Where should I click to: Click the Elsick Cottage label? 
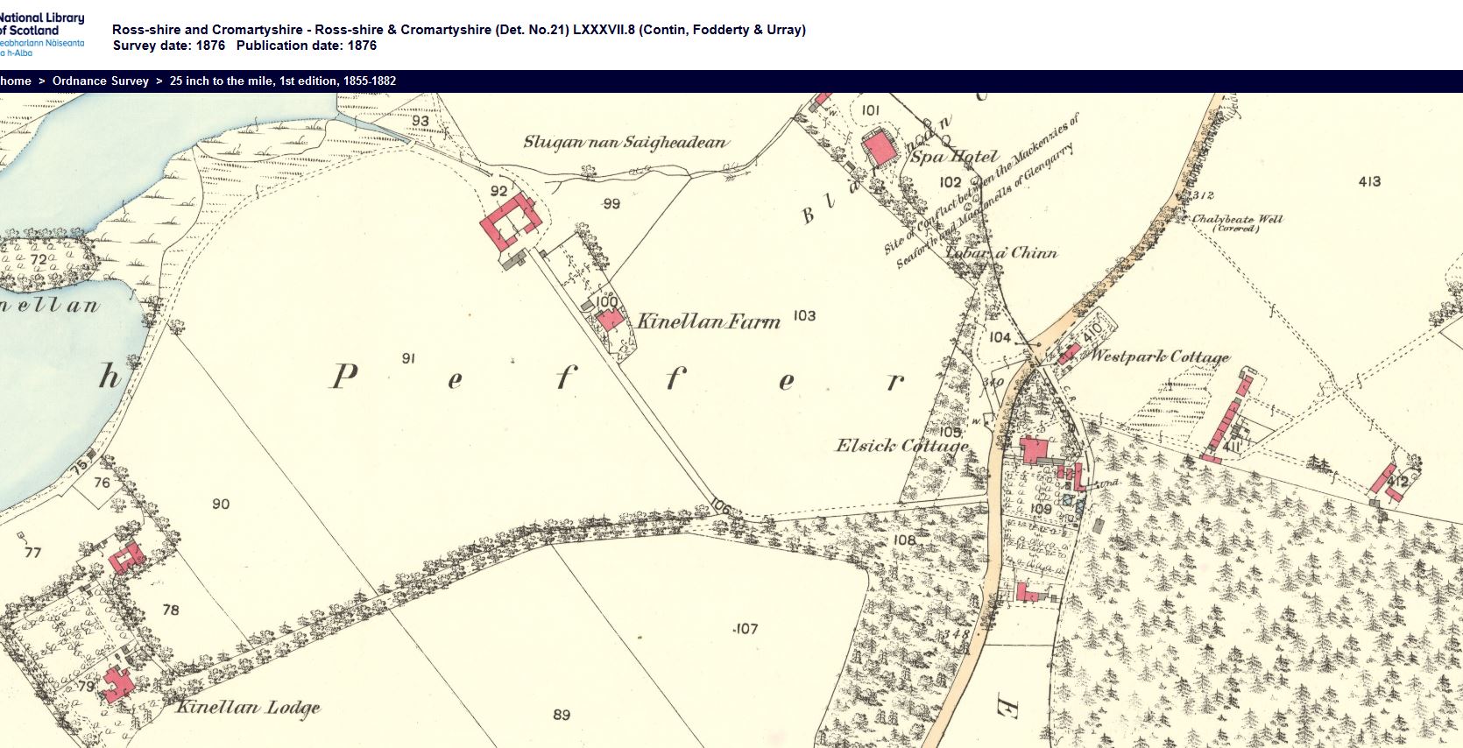[x=901, y=445]
